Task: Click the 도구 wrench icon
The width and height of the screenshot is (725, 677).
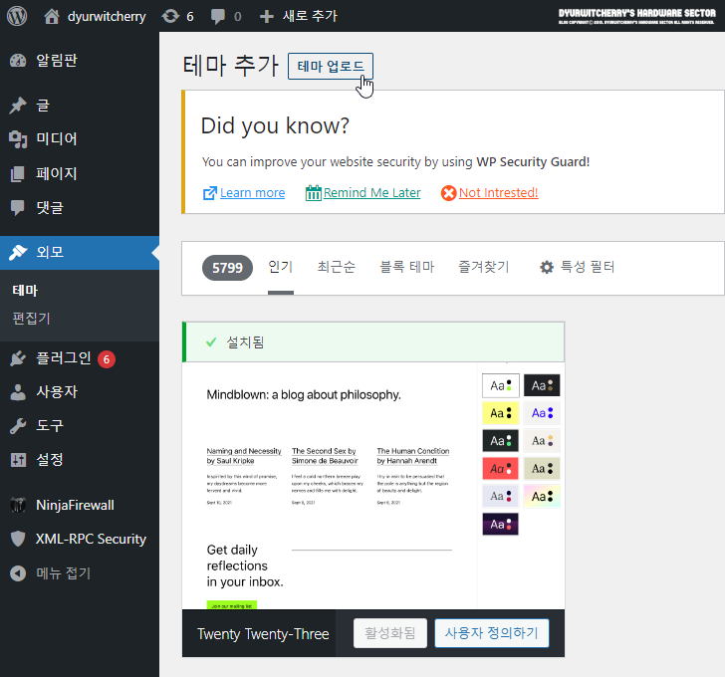Action: [18, 425]
